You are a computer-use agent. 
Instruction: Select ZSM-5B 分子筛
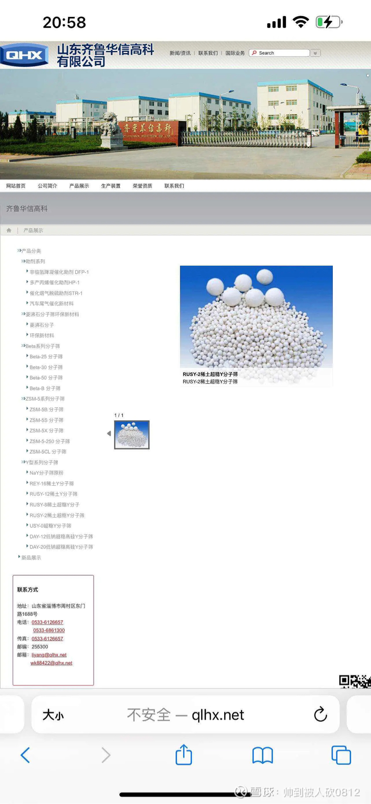click(x=46, y=409)
